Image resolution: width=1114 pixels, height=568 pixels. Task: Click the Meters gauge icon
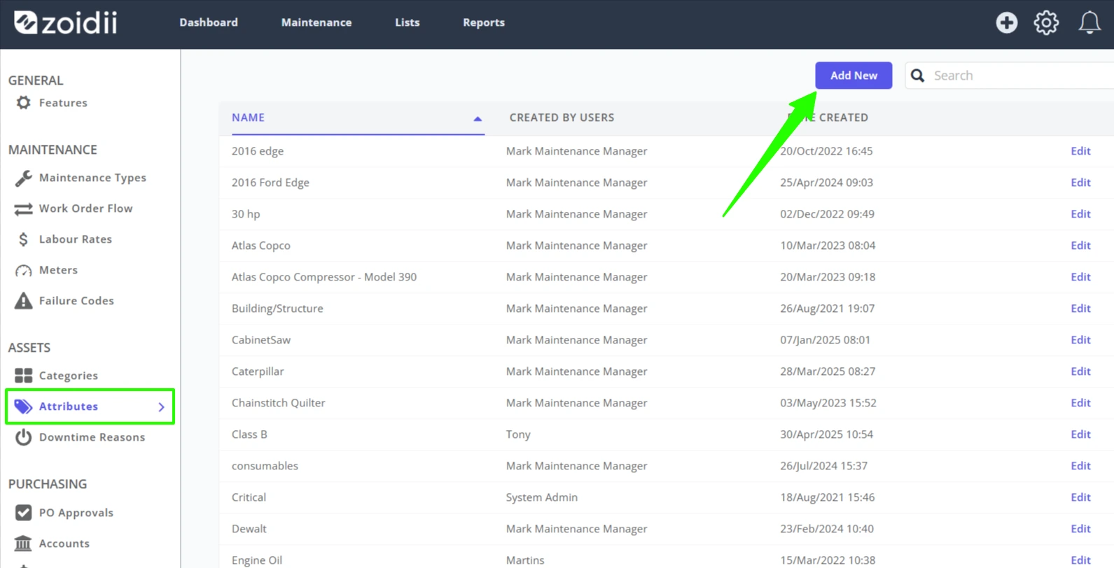[23, 270]
